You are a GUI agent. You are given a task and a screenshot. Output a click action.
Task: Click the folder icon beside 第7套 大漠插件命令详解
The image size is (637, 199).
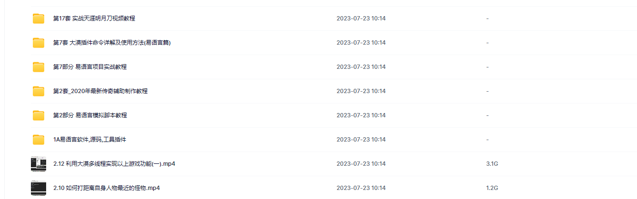tap(39, 43)
